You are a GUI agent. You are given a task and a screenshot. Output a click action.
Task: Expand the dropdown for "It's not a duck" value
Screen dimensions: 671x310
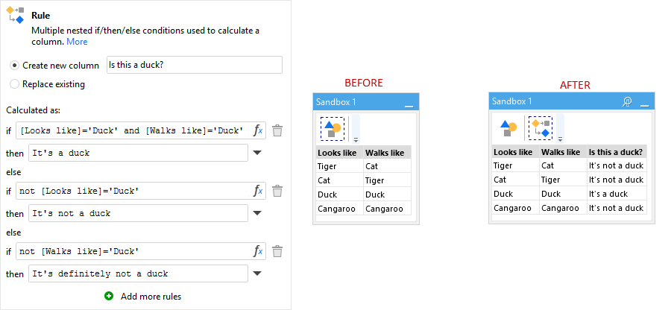click(x=257, y=213)
